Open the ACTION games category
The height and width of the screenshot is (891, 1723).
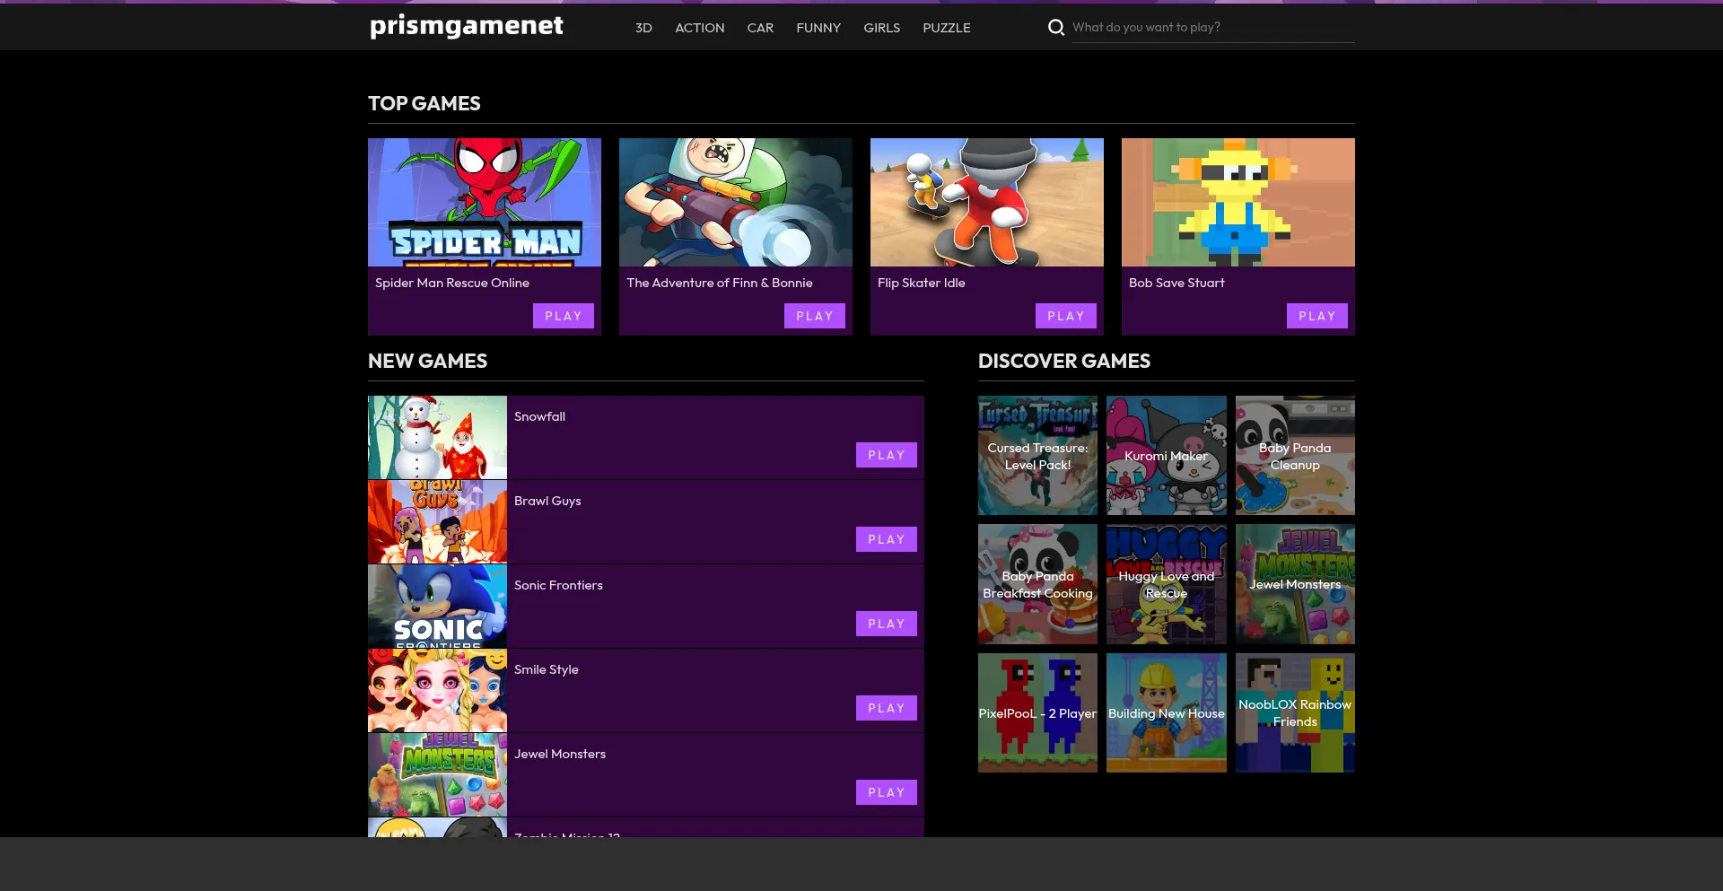click(700, 28)
